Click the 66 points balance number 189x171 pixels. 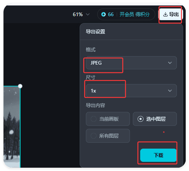tap(111, 14)
